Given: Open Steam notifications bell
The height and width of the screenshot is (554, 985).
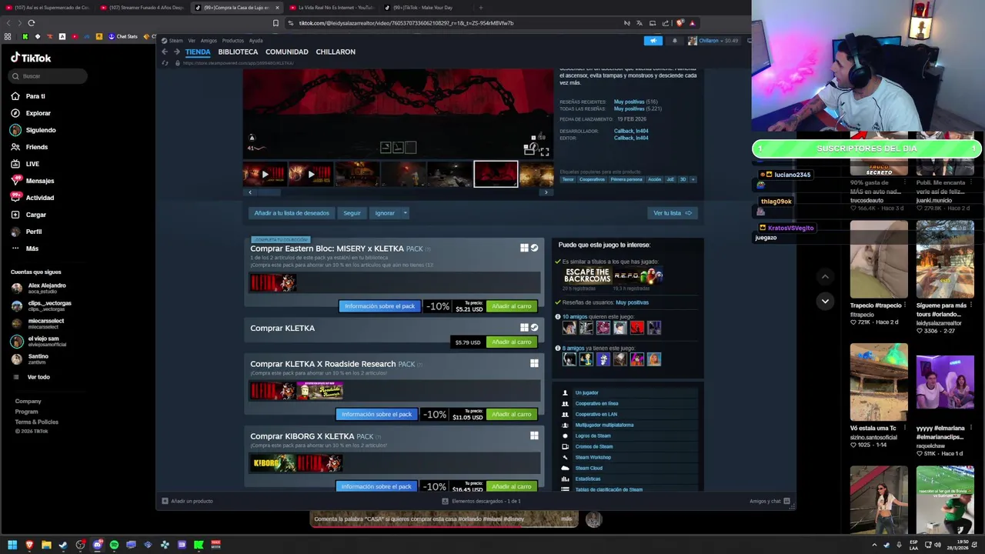Looking at the screenshot, I should 675,41.
